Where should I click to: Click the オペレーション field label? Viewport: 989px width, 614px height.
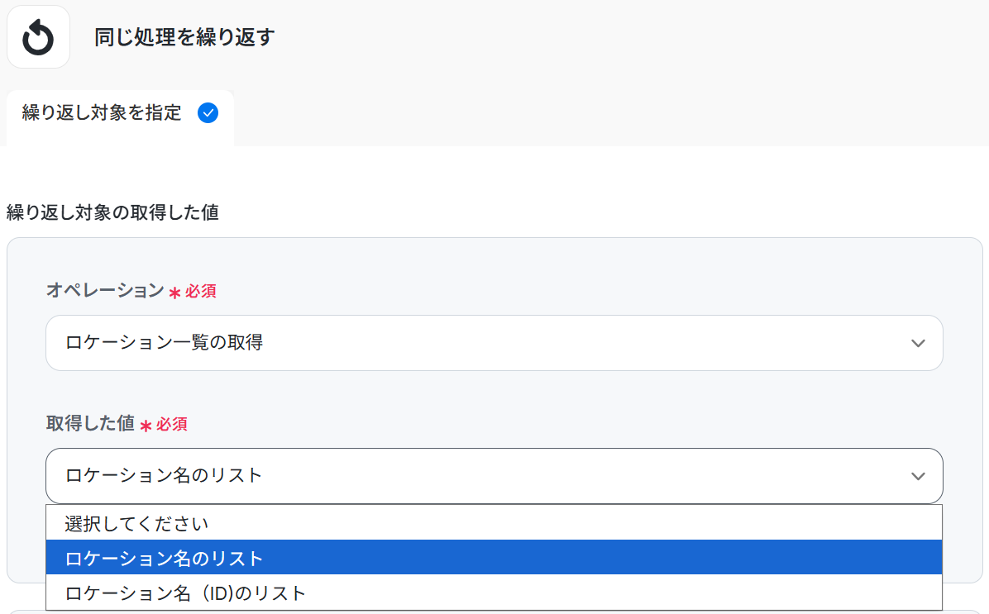pos(105,290)
